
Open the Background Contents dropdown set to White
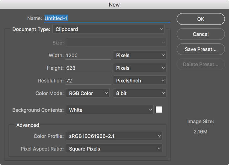coord(110,110)
